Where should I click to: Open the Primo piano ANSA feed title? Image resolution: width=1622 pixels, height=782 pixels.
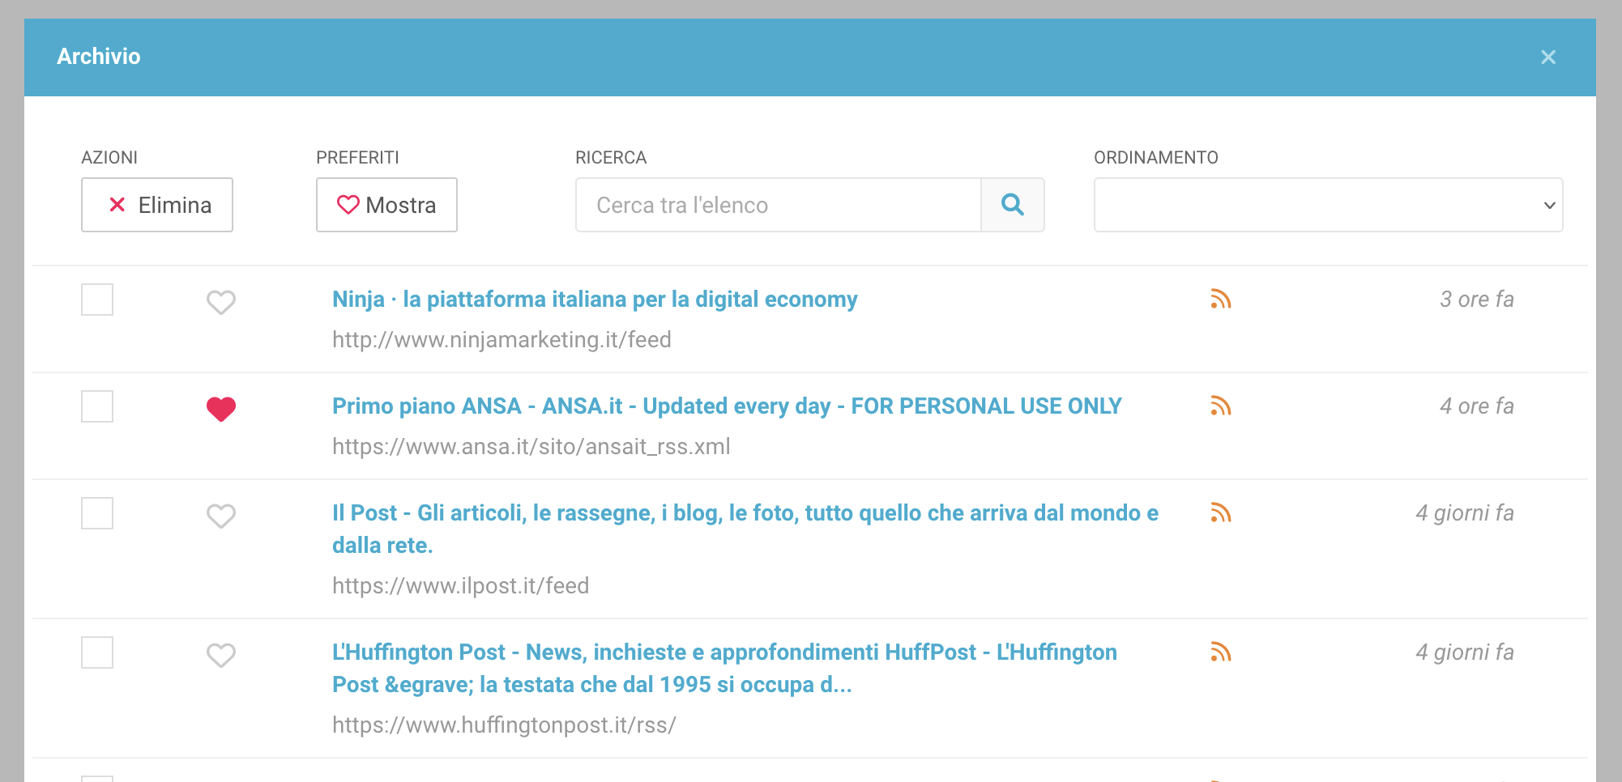(x=726, y=406)
